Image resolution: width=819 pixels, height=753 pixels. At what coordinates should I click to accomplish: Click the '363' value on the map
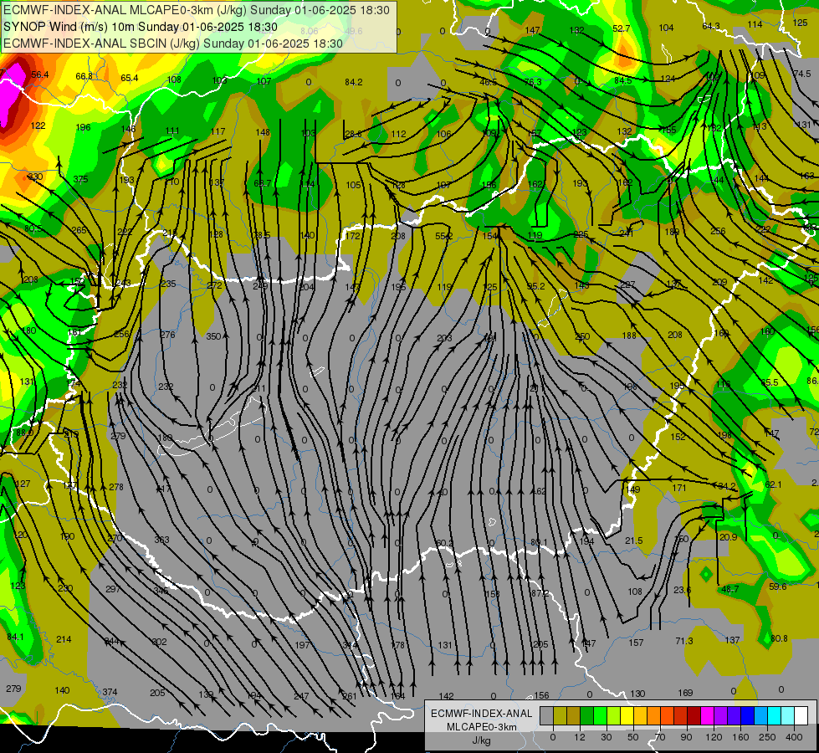162,540
